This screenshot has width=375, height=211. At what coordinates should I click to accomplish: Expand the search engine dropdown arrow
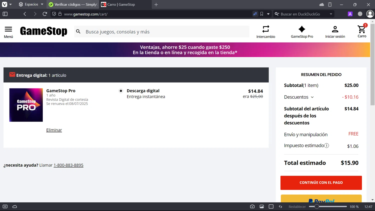pyautogui.click(x=331, y=14)
